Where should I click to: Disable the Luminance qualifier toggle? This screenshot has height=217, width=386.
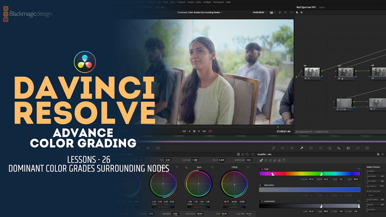pos(261,201)
